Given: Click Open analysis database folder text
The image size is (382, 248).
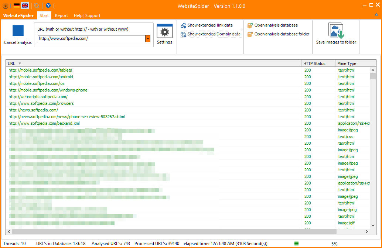Looking at the screenshot, I should pyautogui.click(x=282, y=34).
